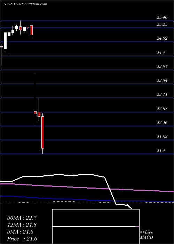The width and height of the screenshot is (174, 244).
Task: Click the 24.82 price level label
Action: [x=162, y=38]
